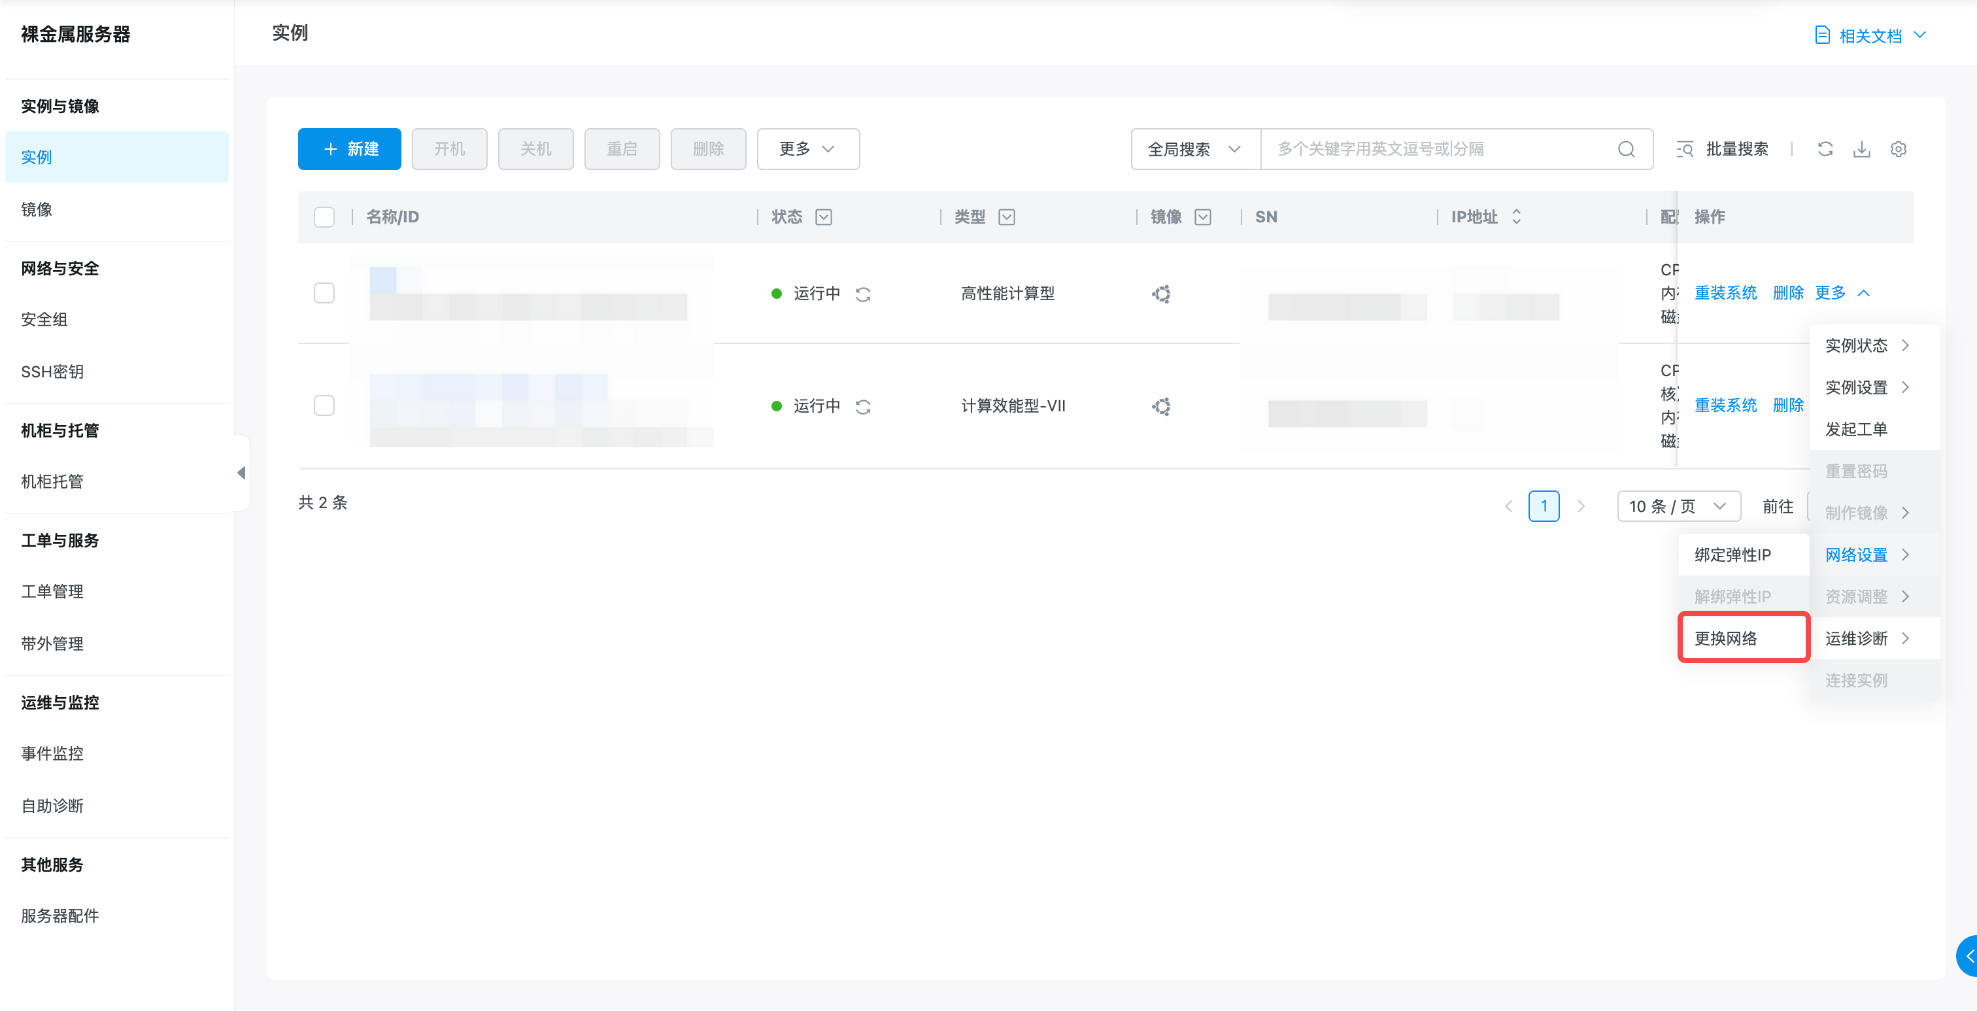The image size is (1977, 1011).
Task: Collapse the left sidebar with arrow handle
Action: pyautogui.click(x=241, y=472)
